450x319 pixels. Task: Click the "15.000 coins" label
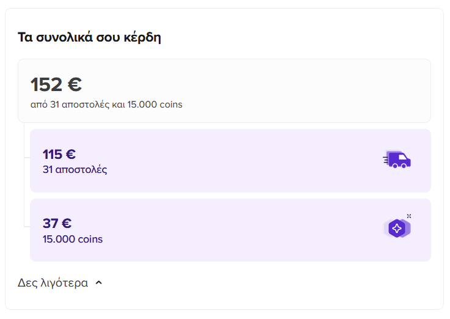[73, 239]
